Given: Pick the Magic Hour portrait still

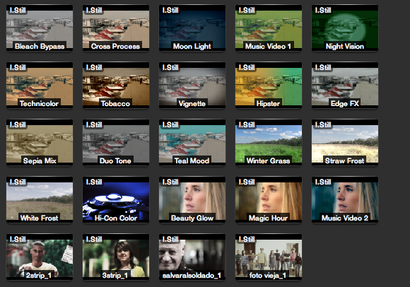Looking at the screenshot, I should (269, 199).
